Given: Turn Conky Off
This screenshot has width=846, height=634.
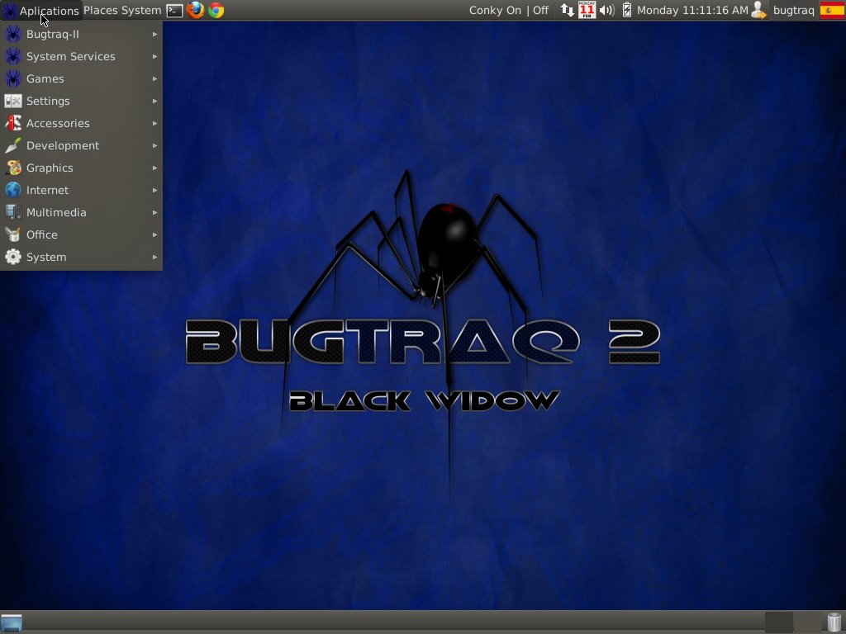Looking at the screenshot, I should point(540,10).
